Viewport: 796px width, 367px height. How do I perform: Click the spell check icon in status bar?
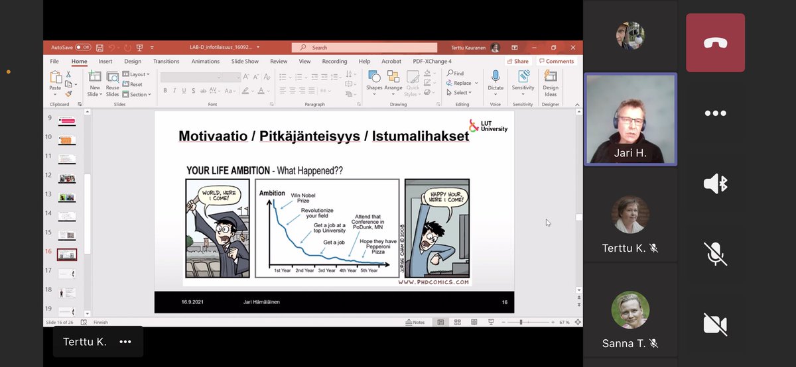[x=84, y=322]
